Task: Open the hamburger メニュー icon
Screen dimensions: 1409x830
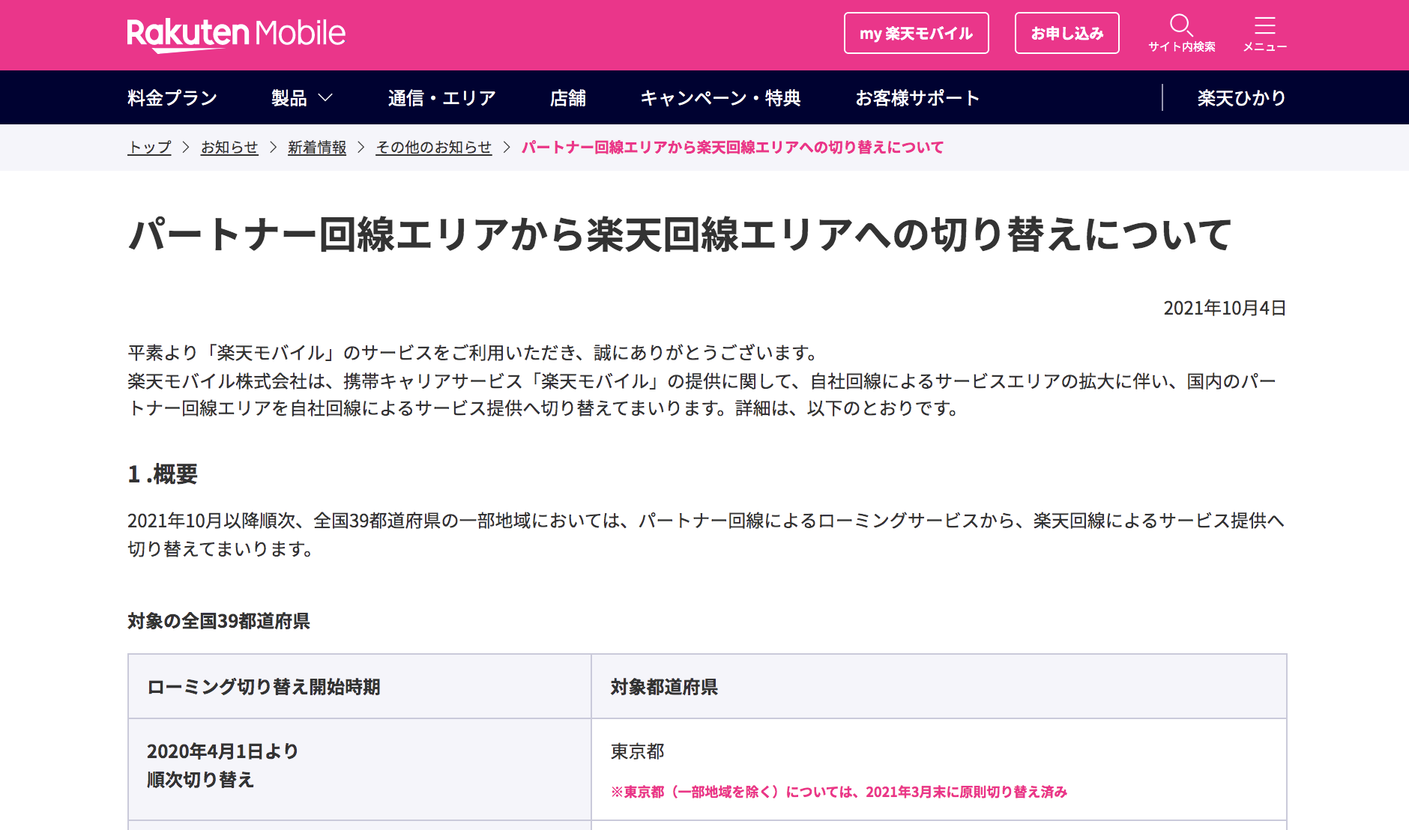Action: pyautogui.click(x=1265, y=25)
